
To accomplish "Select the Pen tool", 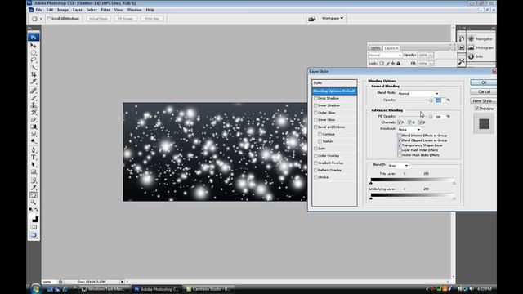I will point(34,150).
